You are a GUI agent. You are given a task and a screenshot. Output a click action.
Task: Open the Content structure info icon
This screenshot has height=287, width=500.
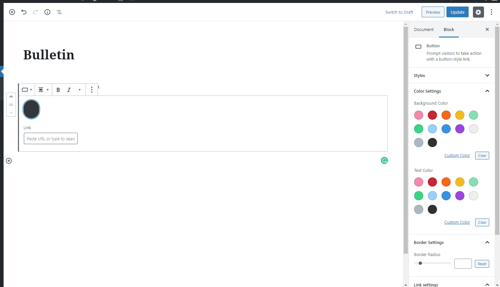[x=47, y=12]
